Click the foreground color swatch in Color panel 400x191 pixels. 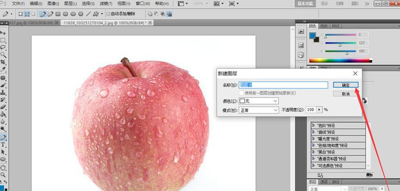pyautogui.click(x=312, y=36)
